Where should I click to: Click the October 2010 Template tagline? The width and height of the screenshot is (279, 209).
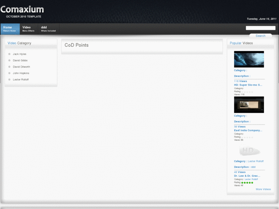24,16
